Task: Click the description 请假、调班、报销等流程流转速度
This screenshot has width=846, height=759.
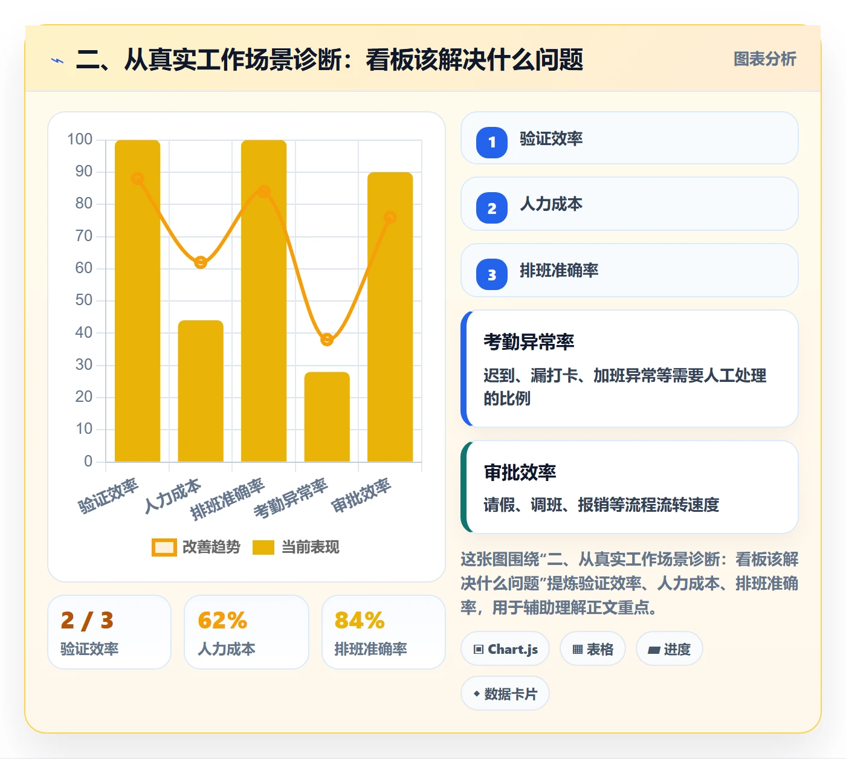Action: click(601, 505)
